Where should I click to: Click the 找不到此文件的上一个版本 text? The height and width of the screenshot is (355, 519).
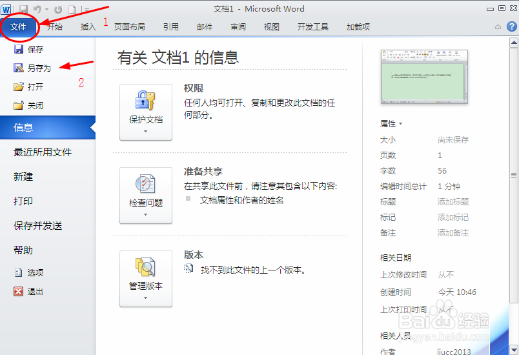pyautogui.click(x=253, y=270)
